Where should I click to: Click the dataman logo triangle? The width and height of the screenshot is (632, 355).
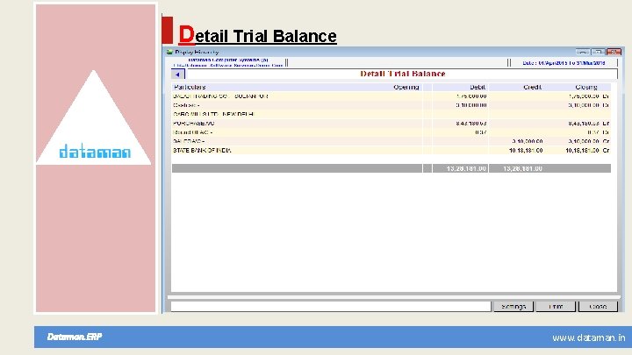pos(94,117)
